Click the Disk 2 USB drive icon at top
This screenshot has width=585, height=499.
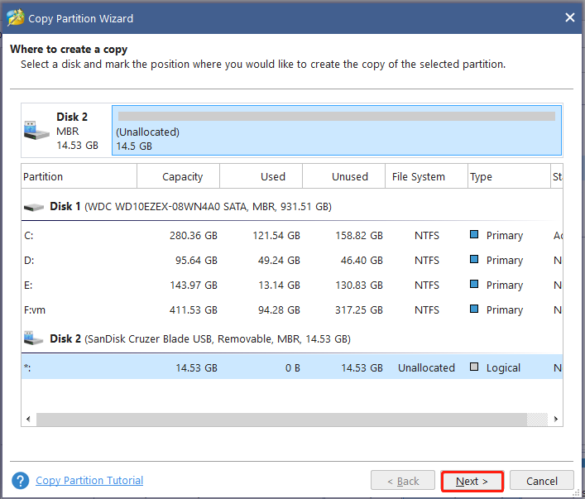click(36, 130)
